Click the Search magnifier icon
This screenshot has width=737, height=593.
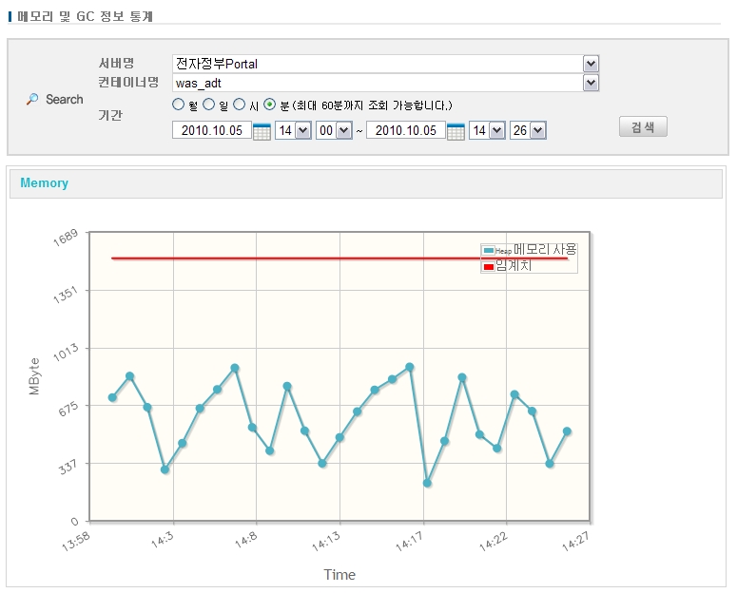pyautogui.click(x=32, y=99)
